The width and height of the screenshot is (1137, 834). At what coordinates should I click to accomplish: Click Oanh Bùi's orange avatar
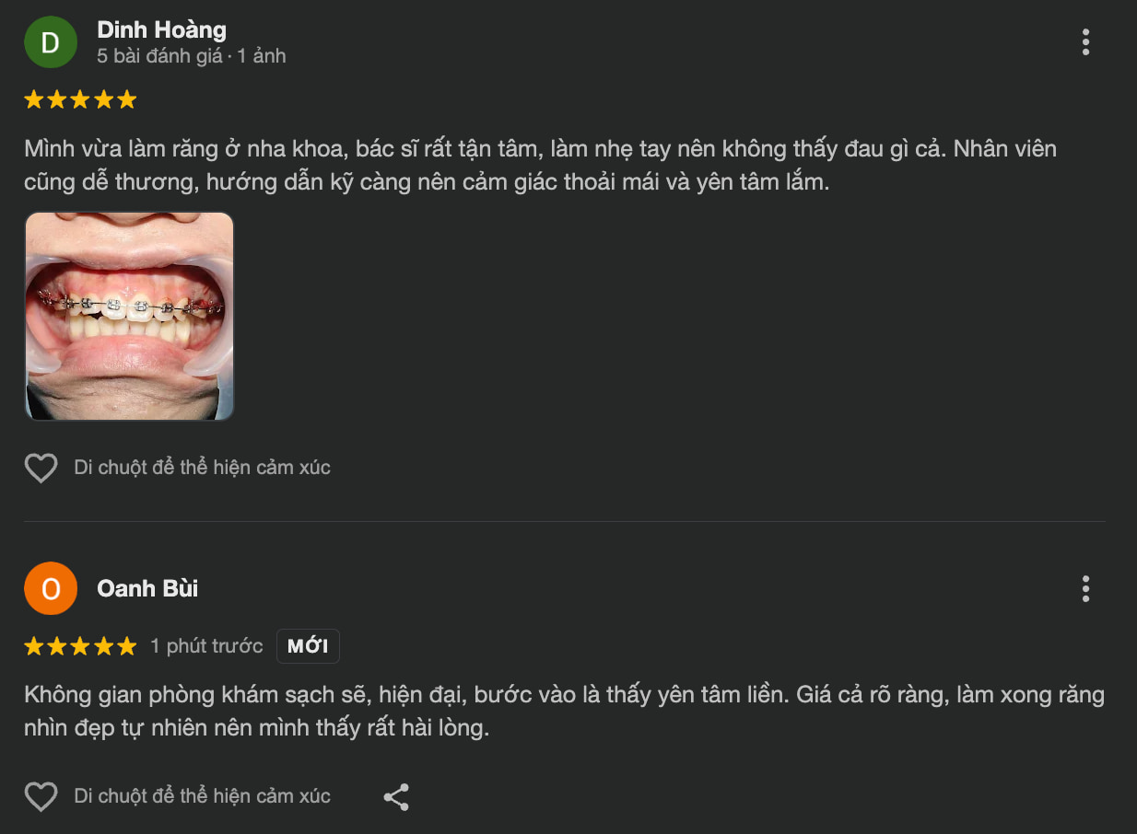click(51, 587)
